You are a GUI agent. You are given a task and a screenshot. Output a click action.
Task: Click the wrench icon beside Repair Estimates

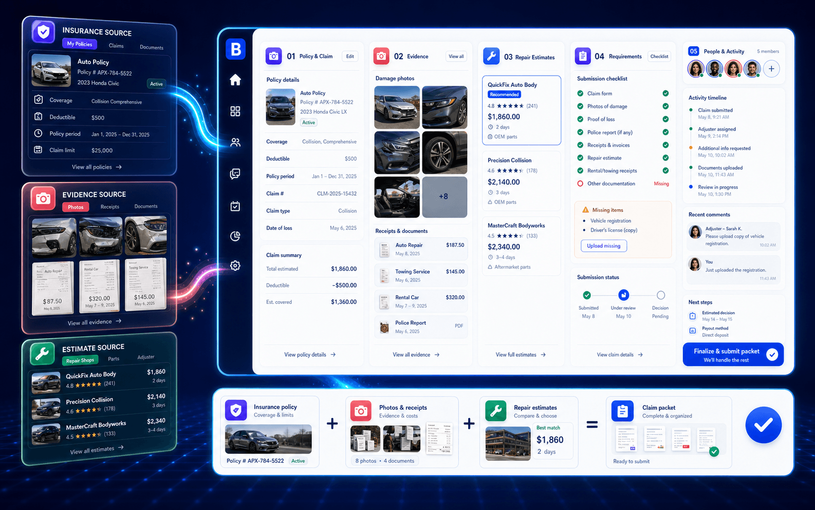491,57
